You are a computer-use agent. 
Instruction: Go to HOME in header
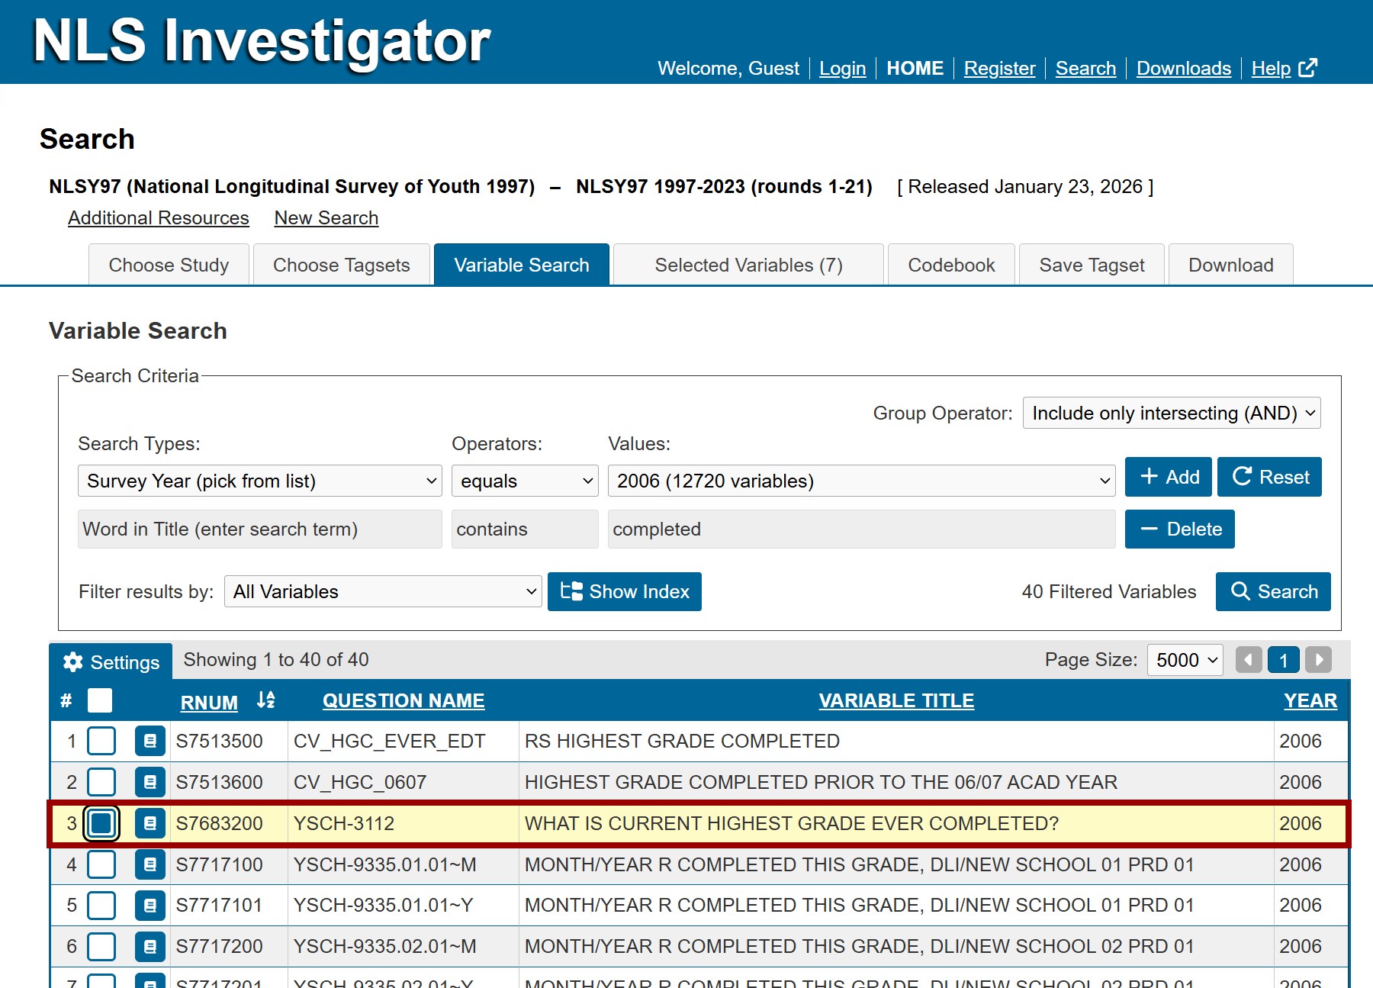(x=915, y=69)
